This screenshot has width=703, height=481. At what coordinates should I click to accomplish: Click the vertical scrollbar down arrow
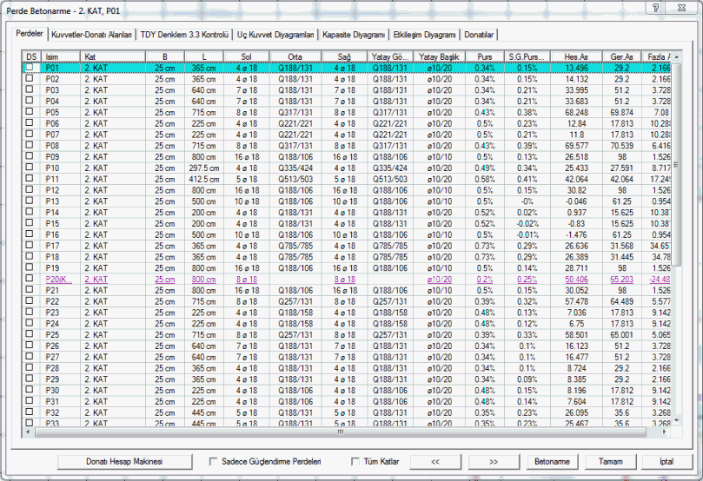point(677,420)
